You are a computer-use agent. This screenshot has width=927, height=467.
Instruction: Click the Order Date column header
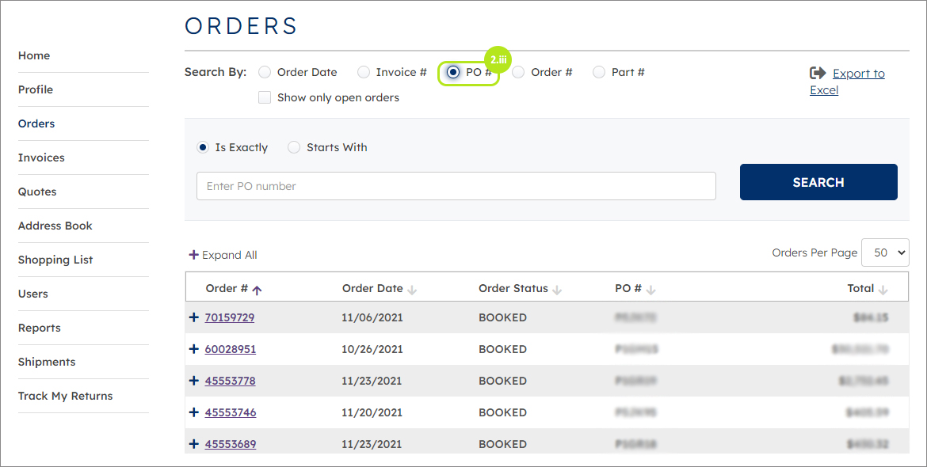[x=372, y=289]
